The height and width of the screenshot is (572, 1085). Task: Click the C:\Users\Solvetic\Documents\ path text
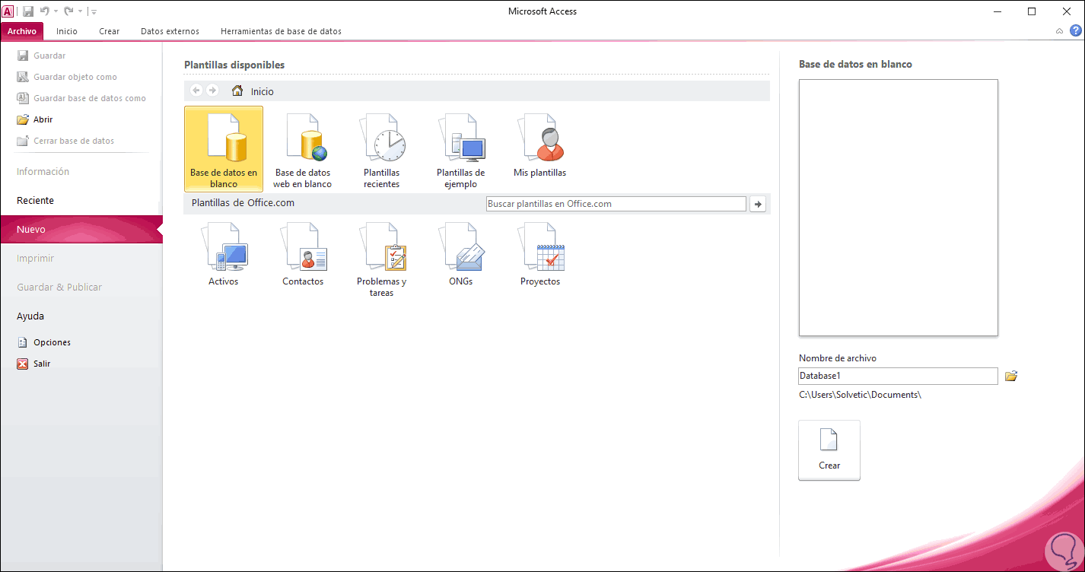[860, 395]
